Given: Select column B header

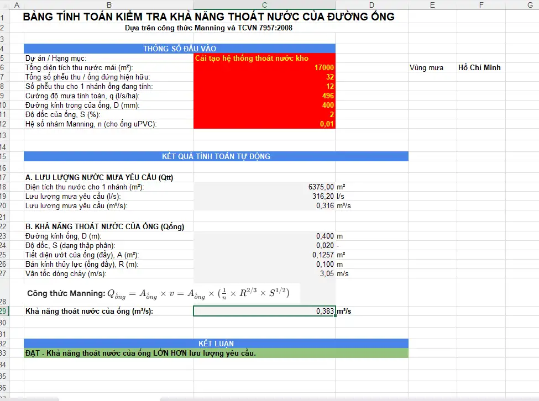Looking at the screenshot, I should tap(108, 5).
